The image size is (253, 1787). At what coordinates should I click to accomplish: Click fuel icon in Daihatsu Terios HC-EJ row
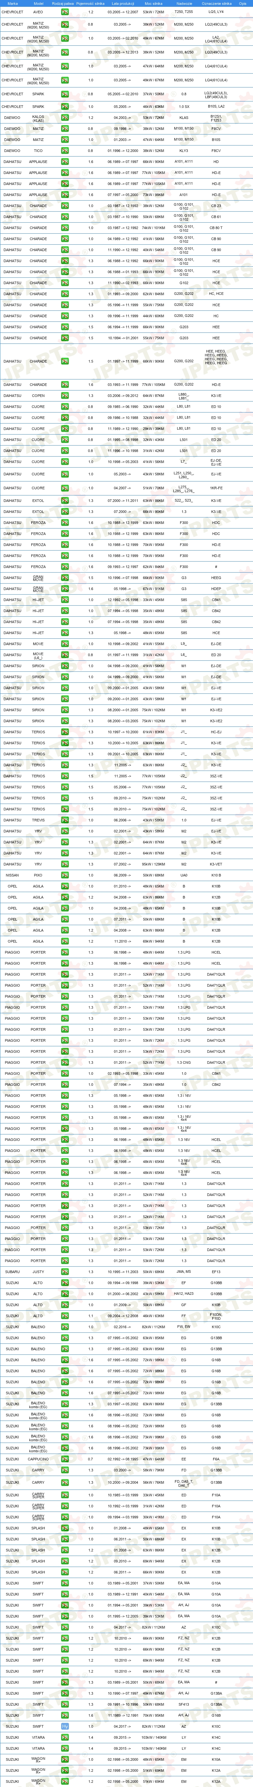click(x=64, y=732)
